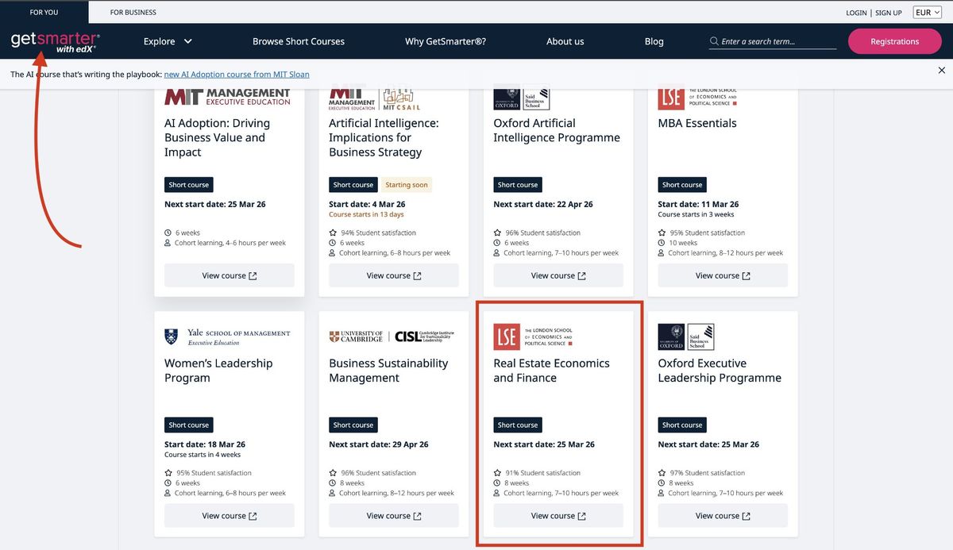Dismiss the AI Adoption announcement banner
This screenshot has width=953, height=550.
point(941,70)
